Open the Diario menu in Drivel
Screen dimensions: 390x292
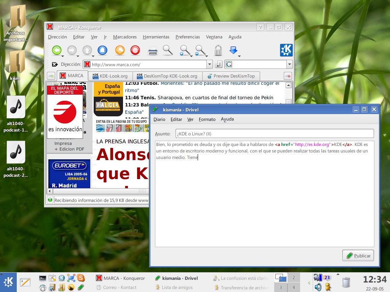click(159, 119)
